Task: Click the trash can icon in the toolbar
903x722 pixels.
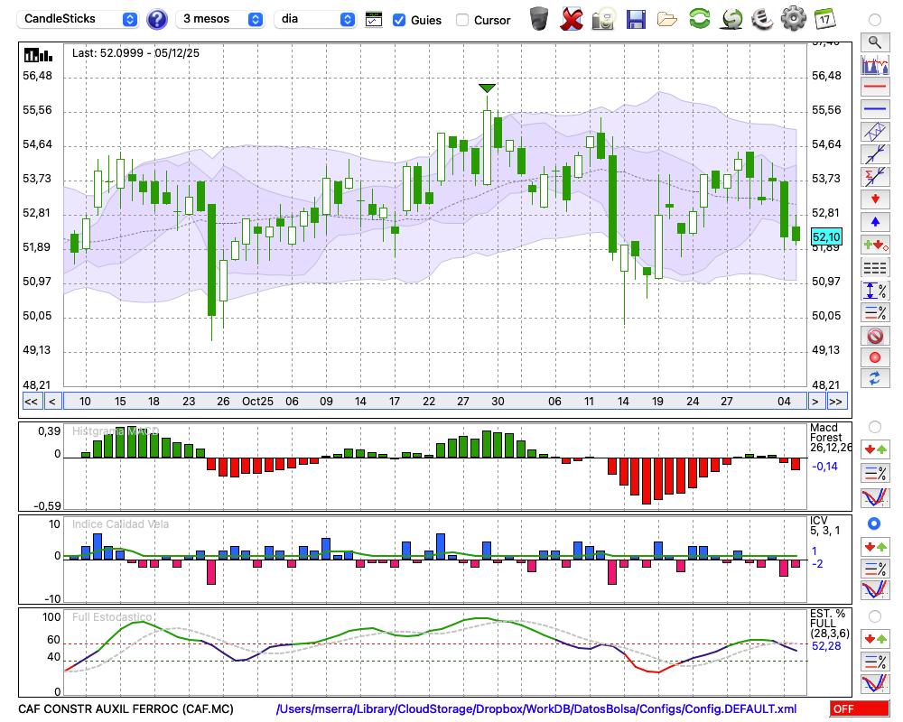Action: 539,19
